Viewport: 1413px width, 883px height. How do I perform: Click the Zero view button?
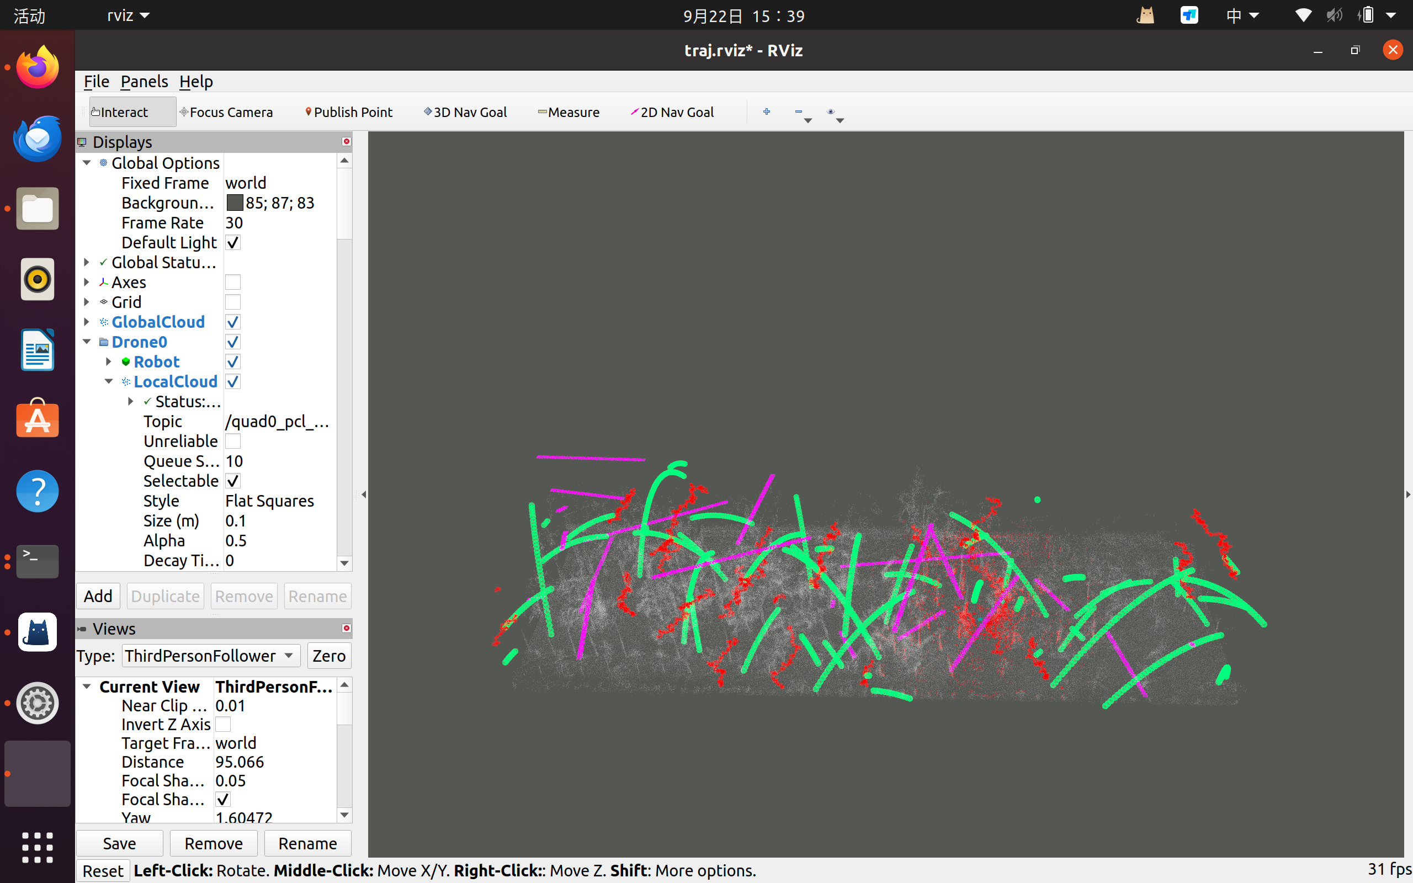329,655
